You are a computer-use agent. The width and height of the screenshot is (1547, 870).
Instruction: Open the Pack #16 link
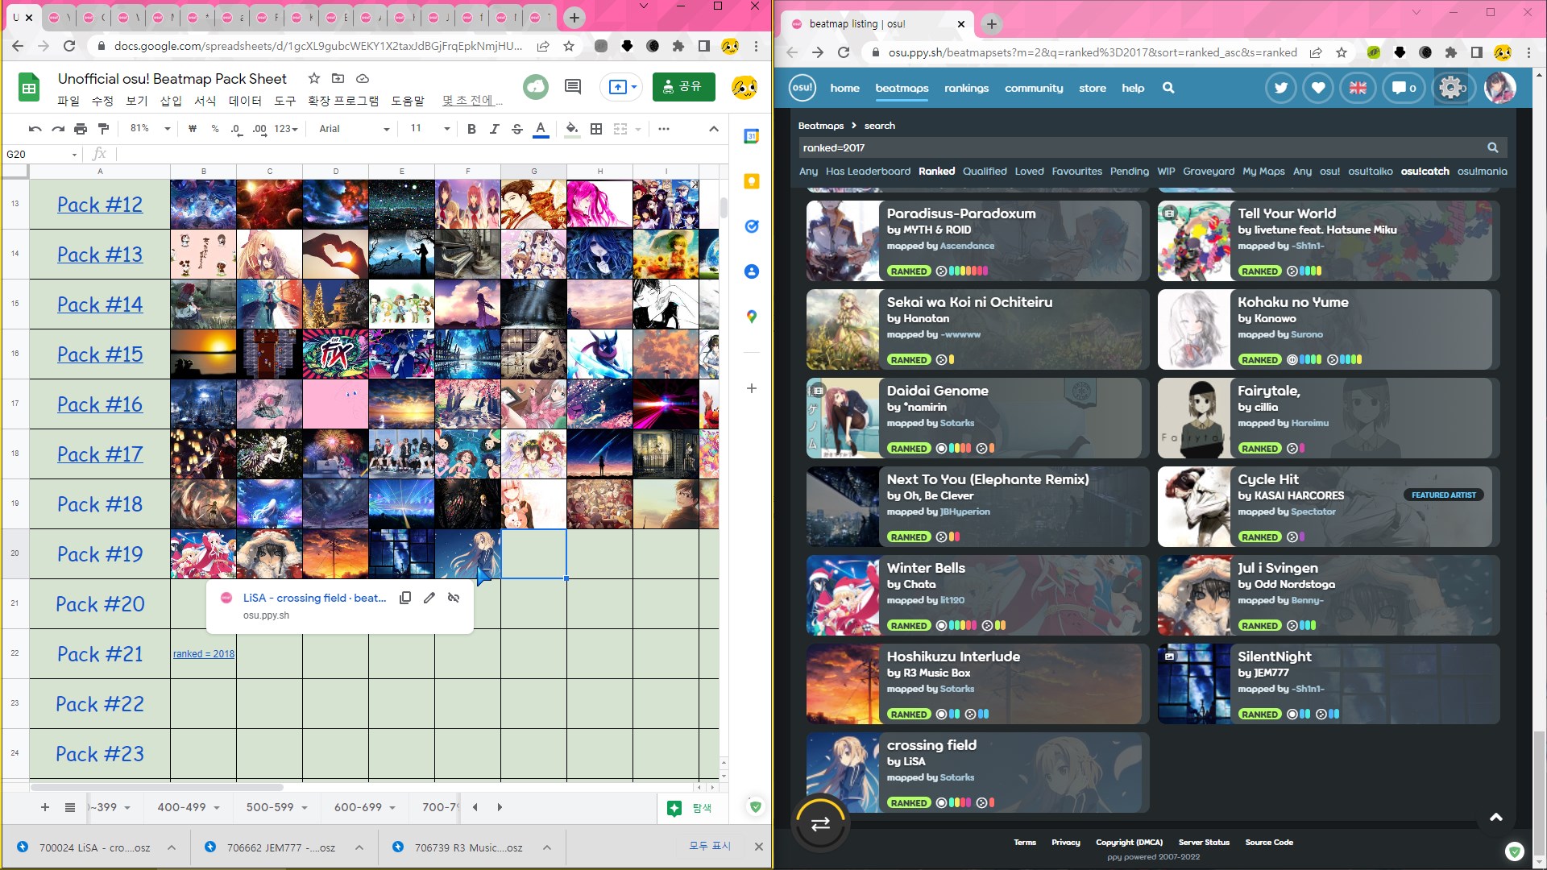[x=100, y=404]
